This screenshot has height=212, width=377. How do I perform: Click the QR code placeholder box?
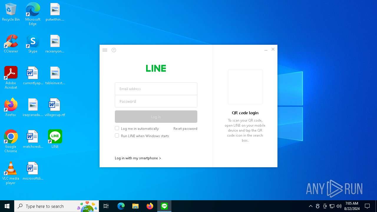[x=245, y=87]
